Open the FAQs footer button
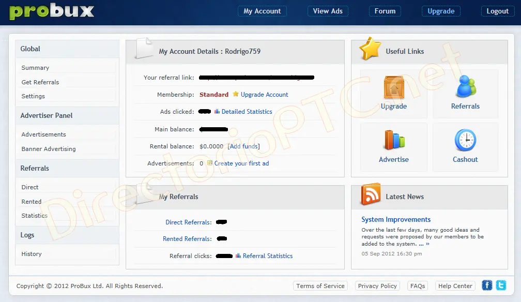The height and width of the screenshot is (302, 521). point(417,285)
